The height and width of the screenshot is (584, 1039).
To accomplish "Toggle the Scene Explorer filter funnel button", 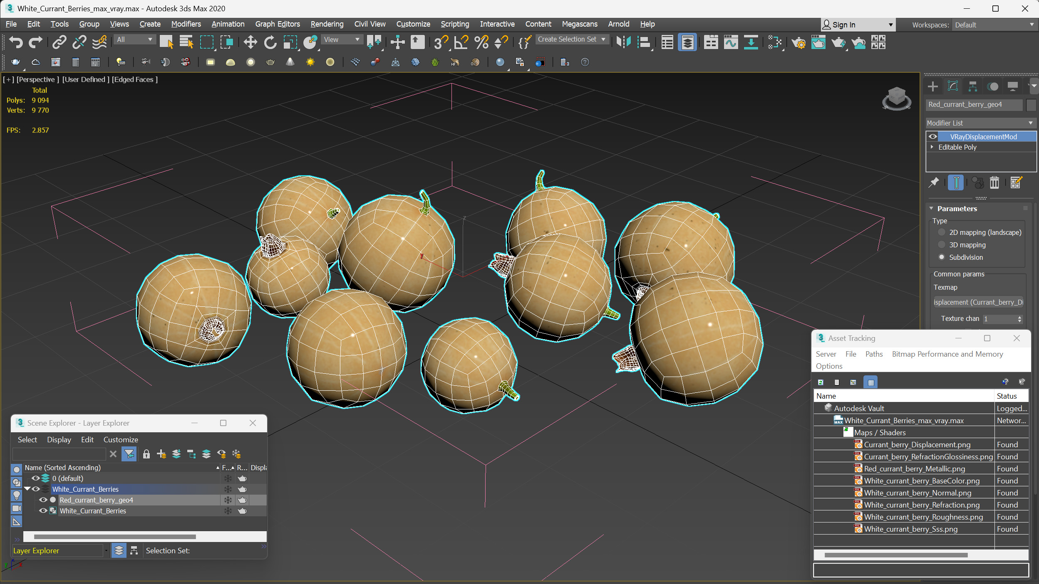I will (129, 454).
